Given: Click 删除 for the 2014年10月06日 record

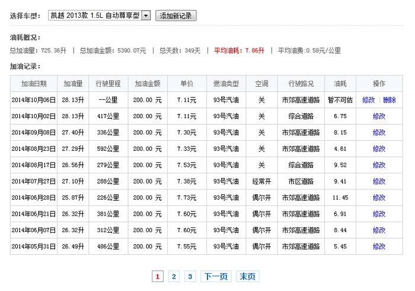Looking at the screenshot, I should 390,100.
